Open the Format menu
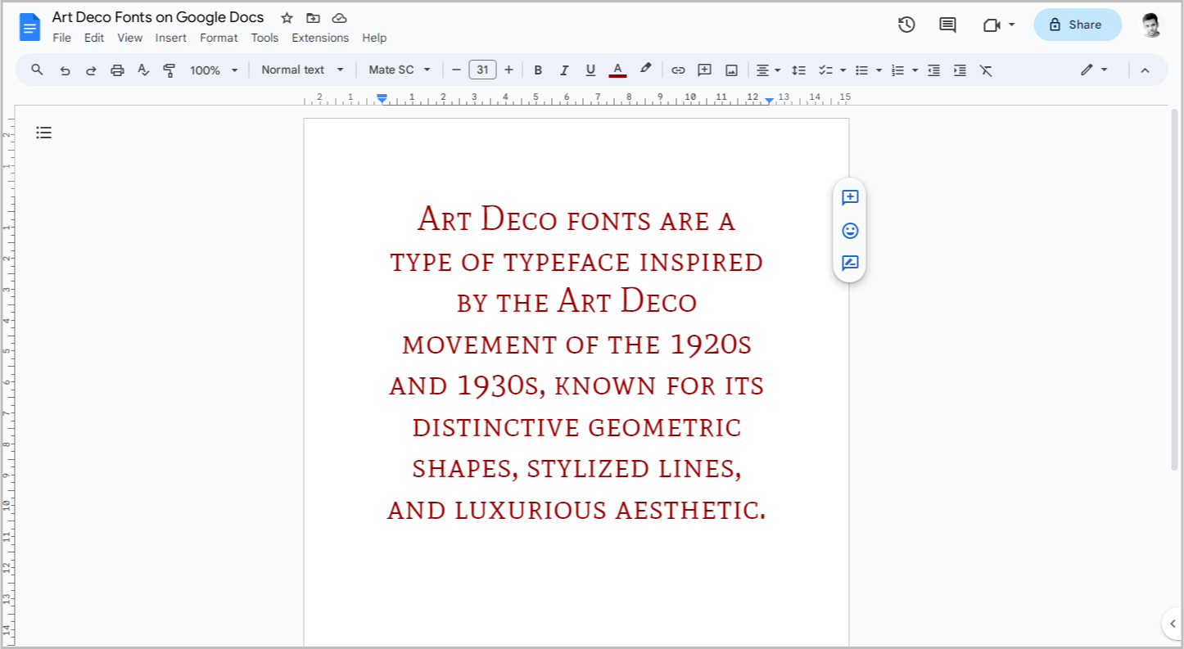The height and width of the screenshot is (649, 1184). [x=219, y=38]
